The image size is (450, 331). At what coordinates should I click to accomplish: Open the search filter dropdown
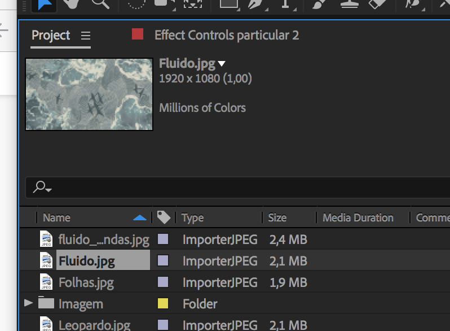point(43,188)
